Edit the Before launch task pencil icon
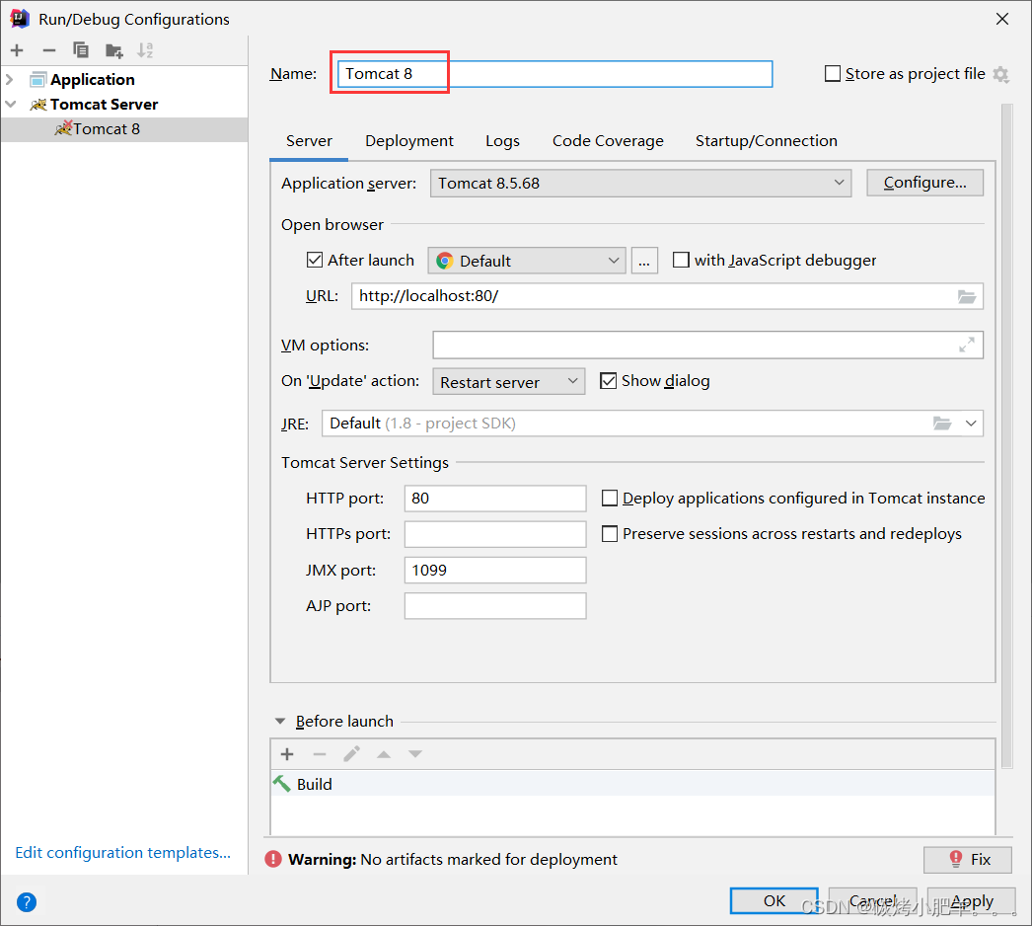This screenshot has width=1032, height=926. pos(351,754)
